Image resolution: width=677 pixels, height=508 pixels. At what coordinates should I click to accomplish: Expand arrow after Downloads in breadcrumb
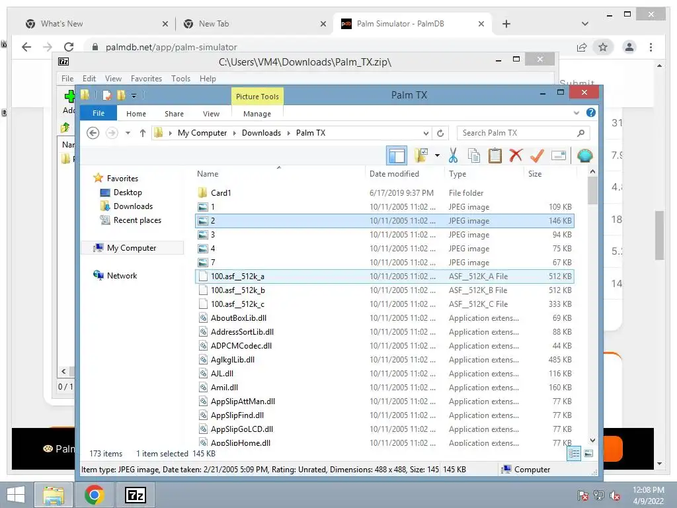289,133
